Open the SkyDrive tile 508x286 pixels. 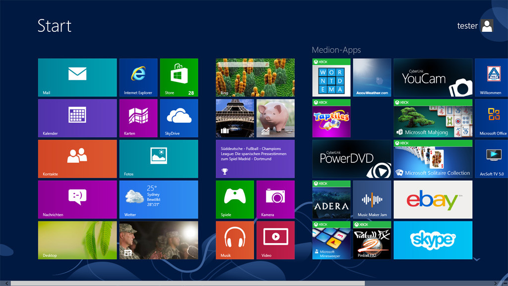coord(179,118)
